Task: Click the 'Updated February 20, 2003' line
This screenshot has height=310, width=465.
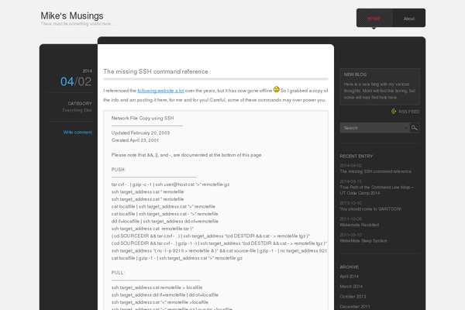Action: click(140, 133)
